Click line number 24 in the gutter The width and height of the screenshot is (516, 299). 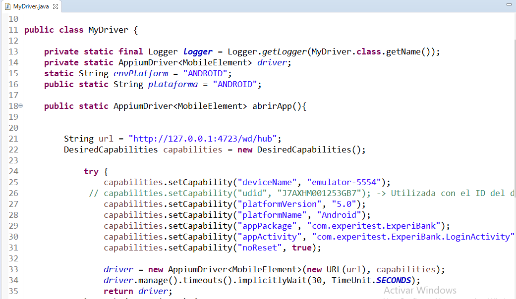13,171
